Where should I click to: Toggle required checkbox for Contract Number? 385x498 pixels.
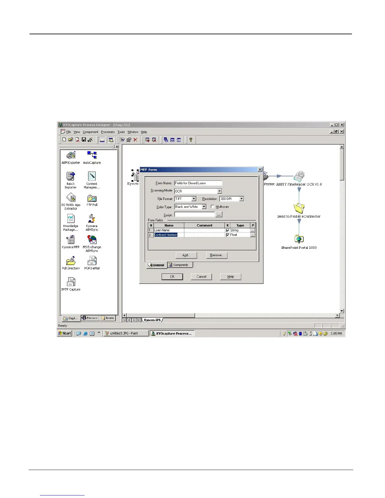coord(228,235)
